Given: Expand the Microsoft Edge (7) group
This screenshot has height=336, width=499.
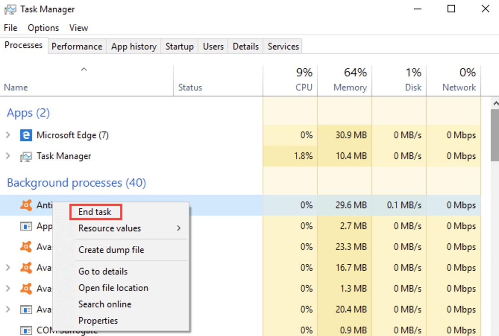Looking at the screenshot, I should [x=8, y=135].
